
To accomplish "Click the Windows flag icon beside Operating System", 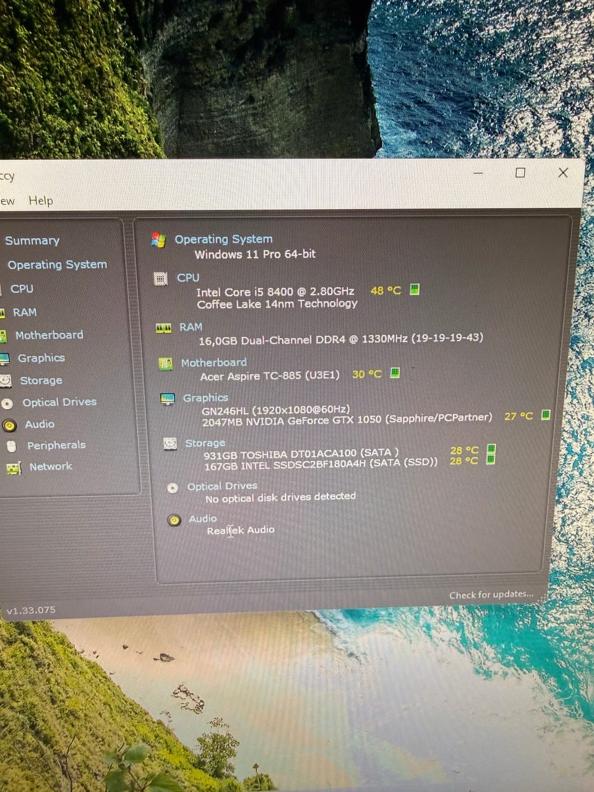I will (x=159, y=240).
